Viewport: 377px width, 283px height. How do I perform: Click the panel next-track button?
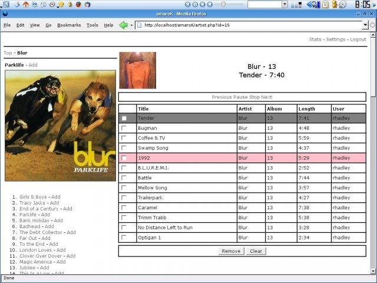(x=210, y=4)
